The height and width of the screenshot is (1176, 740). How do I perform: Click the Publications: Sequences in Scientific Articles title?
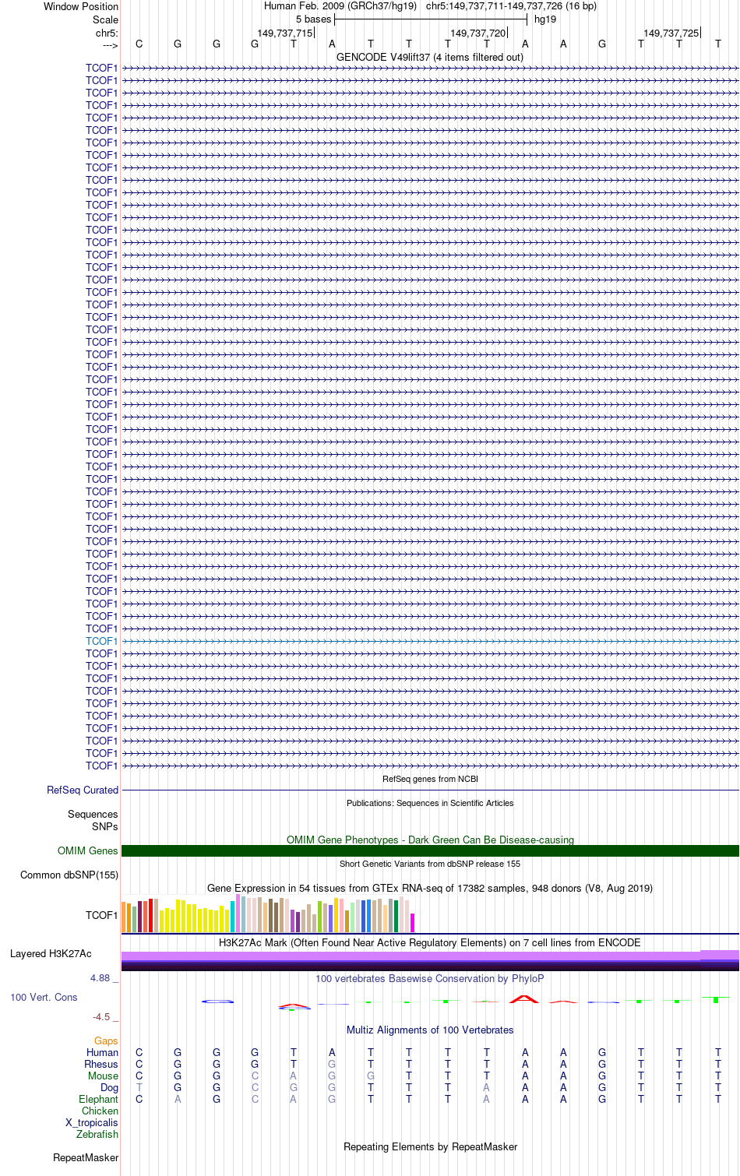[430, 803]
